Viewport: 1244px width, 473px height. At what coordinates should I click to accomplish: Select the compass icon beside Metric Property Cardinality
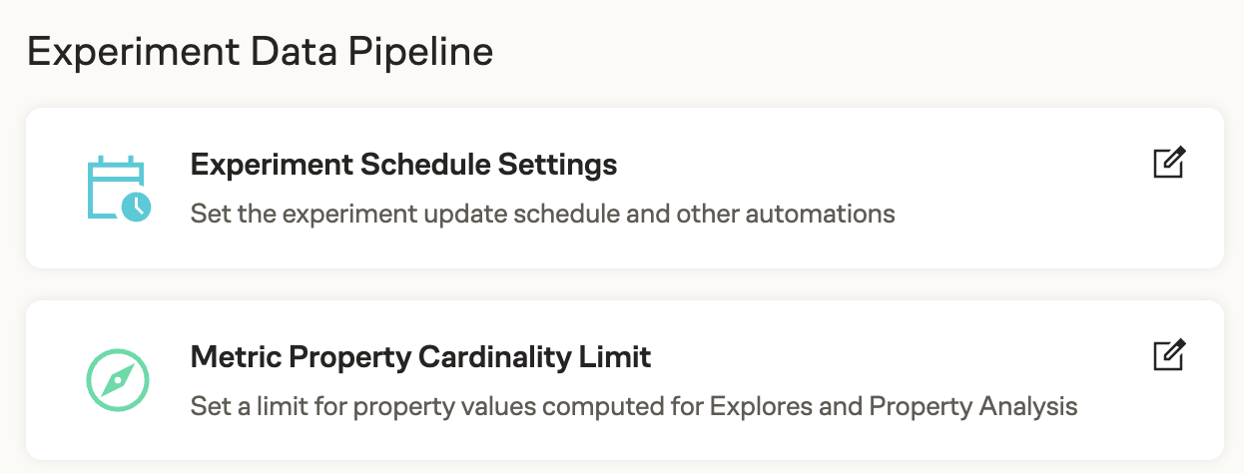[x=117, y=380]
